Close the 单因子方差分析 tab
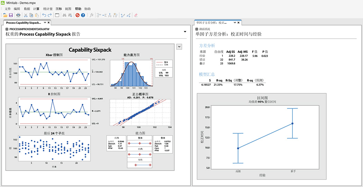The width and height of the screenshot is (363, 187). click(x=239, y=23)
